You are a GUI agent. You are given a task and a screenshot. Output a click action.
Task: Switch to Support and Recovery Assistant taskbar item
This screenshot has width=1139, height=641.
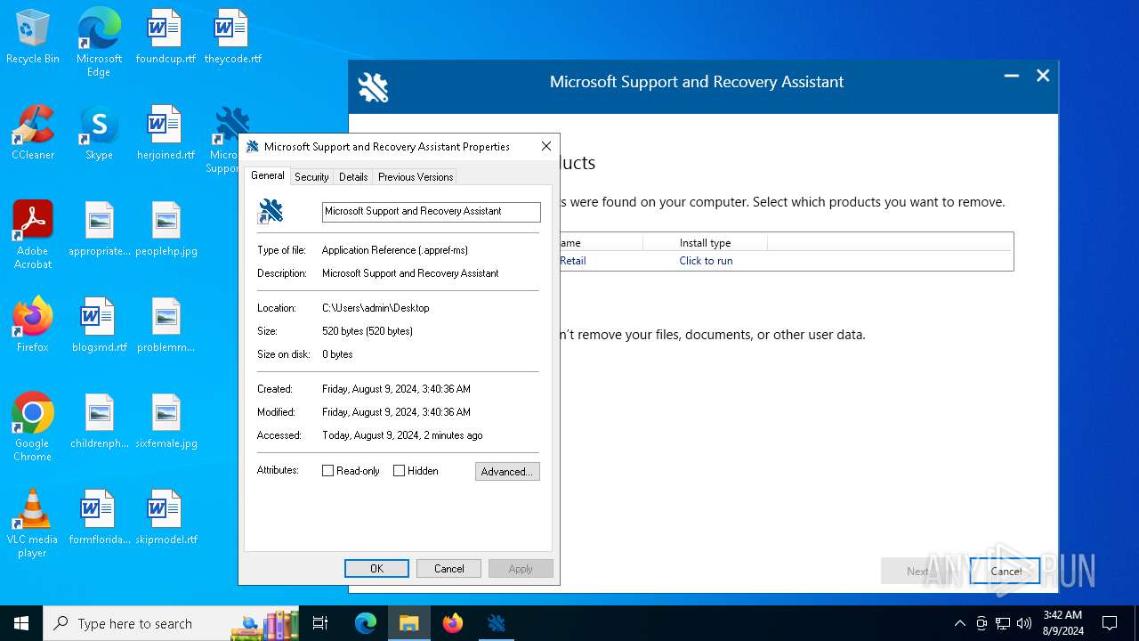click(497, 623)
